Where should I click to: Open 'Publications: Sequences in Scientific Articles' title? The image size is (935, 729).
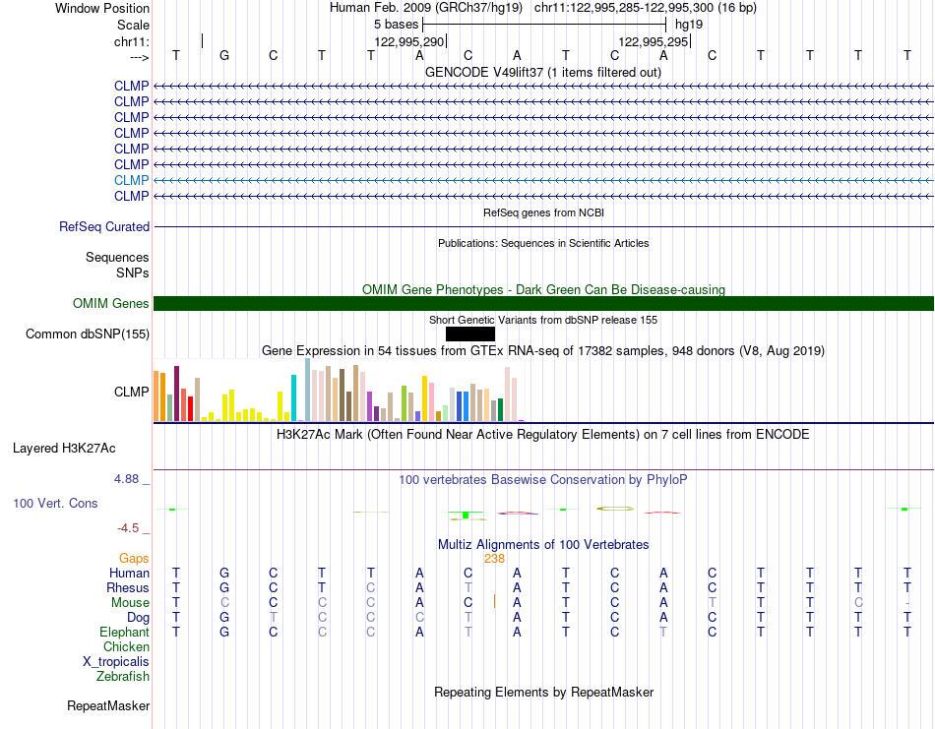click(543, 243)
